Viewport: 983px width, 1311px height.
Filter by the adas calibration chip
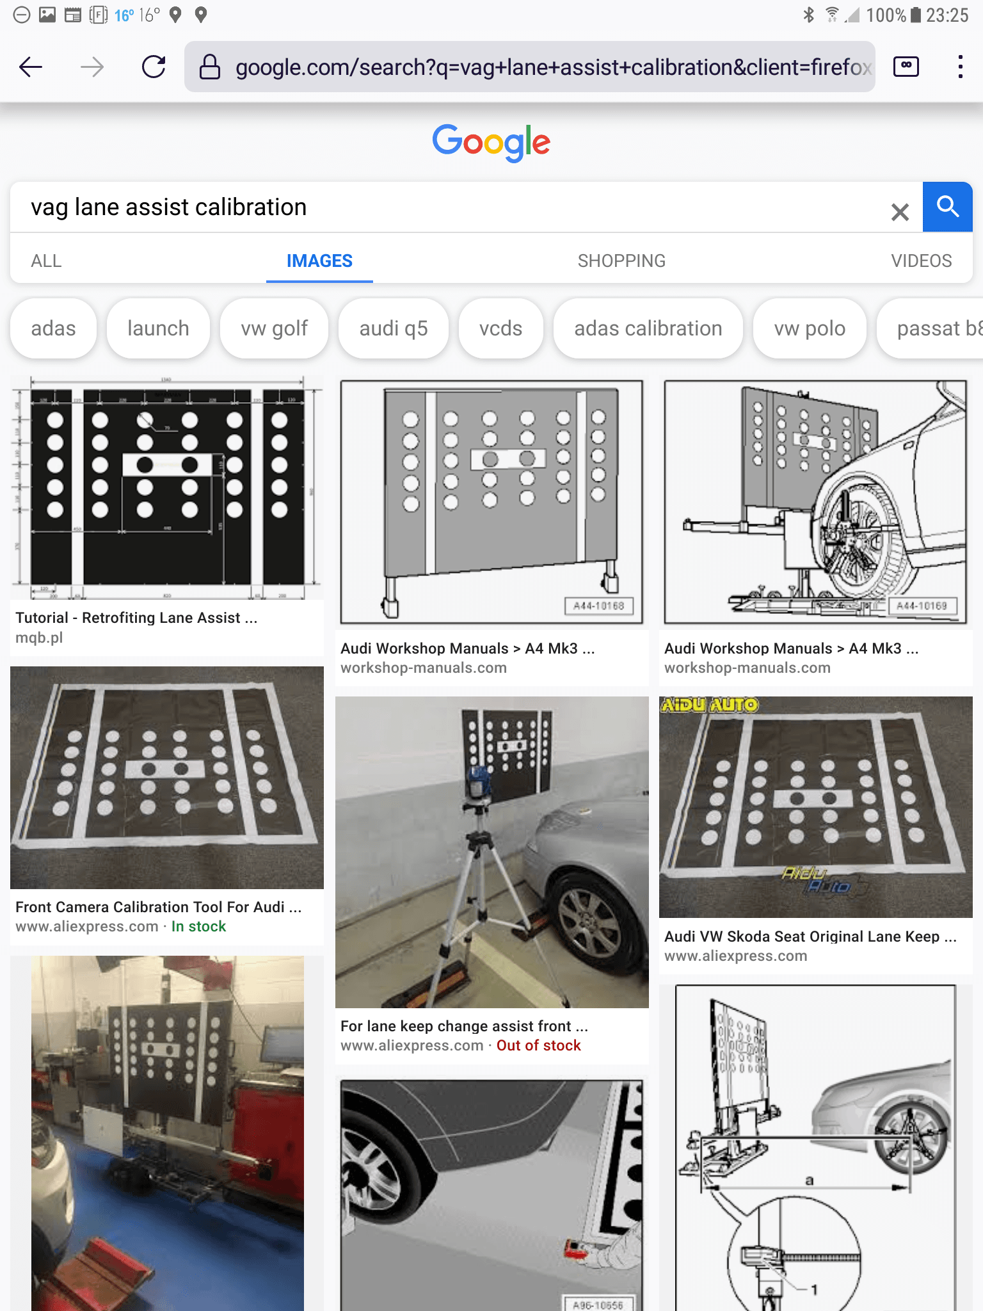pos(648,328)
